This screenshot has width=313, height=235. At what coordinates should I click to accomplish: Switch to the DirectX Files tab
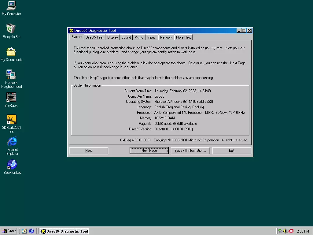(95, 37)
